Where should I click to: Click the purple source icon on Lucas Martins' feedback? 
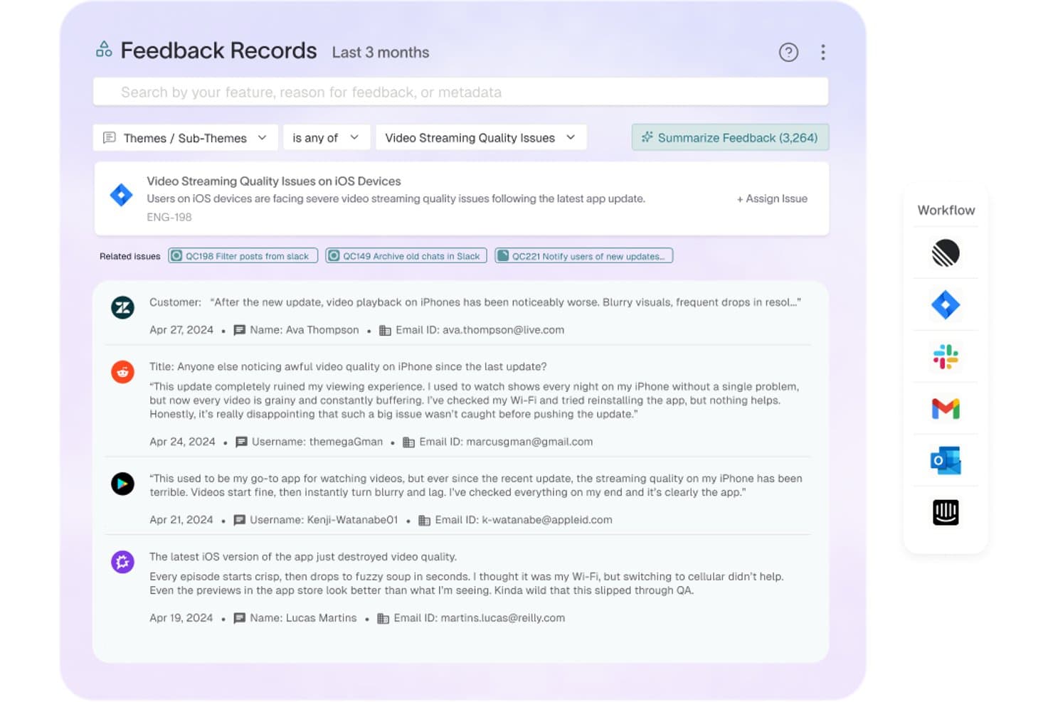[123, 562]
